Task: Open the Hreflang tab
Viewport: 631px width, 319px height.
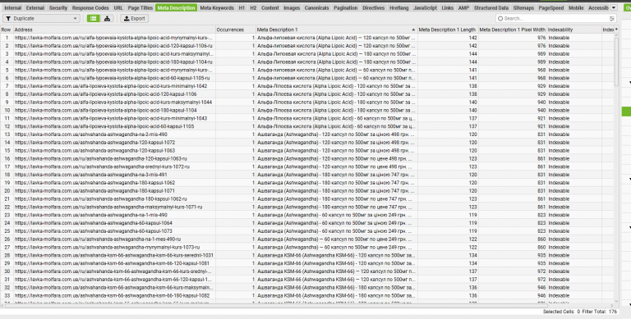Action: pyautogui.click(x=398, y=7)
